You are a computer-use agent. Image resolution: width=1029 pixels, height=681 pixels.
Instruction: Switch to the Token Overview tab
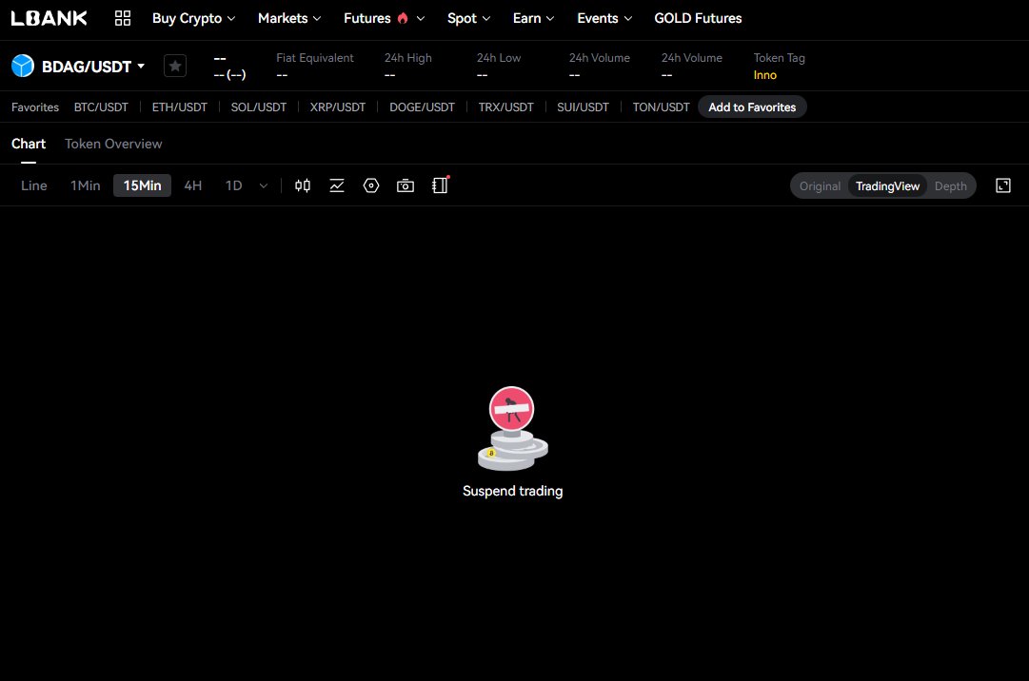(113, 145)
